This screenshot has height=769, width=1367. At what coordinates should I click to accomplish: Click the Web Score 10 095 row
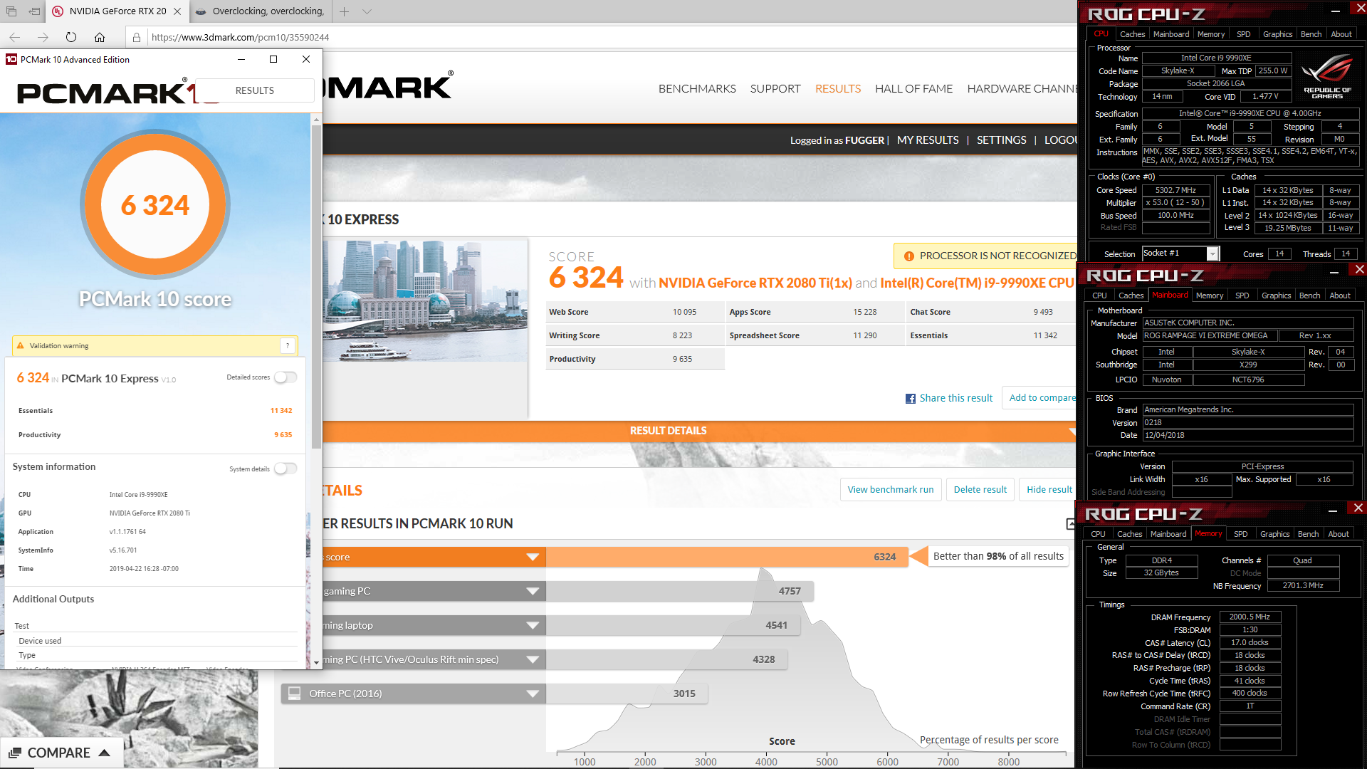635,312
